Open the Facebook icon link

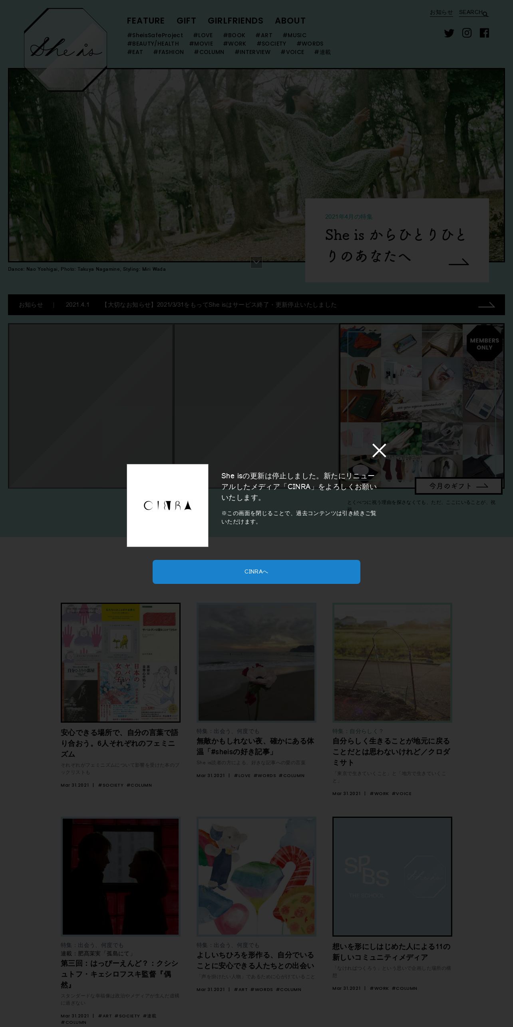tap(484, 33)
